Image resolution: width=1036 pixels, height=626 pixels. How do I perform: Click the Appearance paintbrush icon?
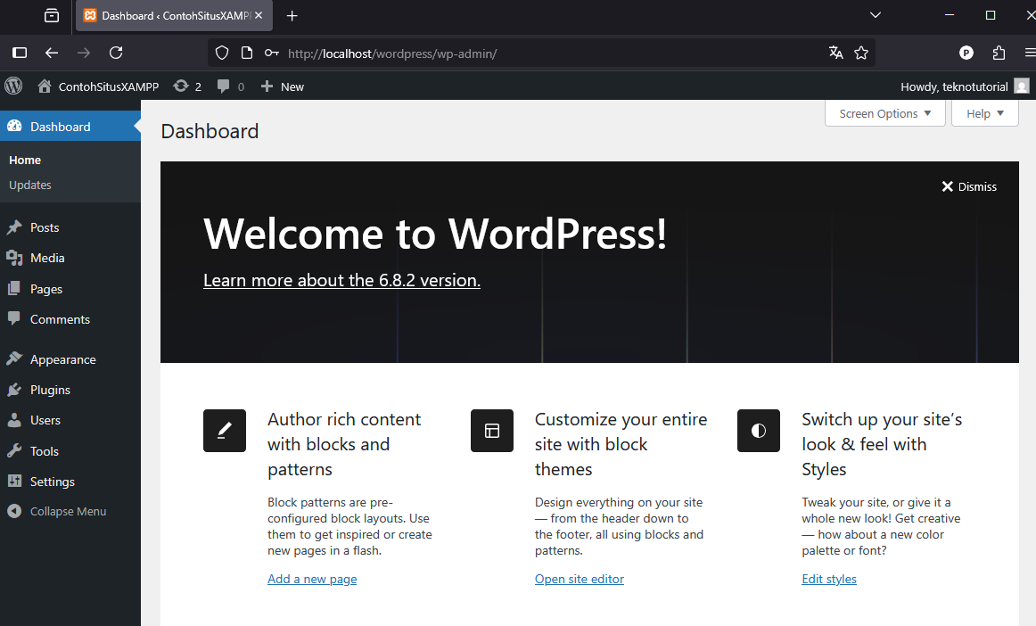tap(14, 359)
